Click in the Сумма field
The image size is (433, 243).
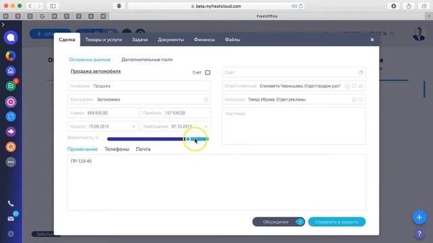click(103, 113)
